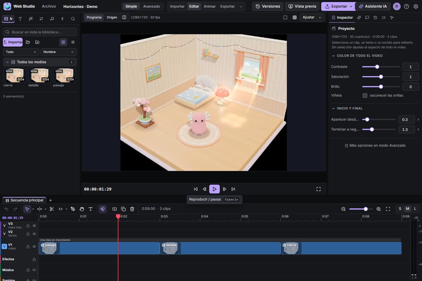Delete with the trash icon
This screenshot has height=281, width=422.
[132, 209]
